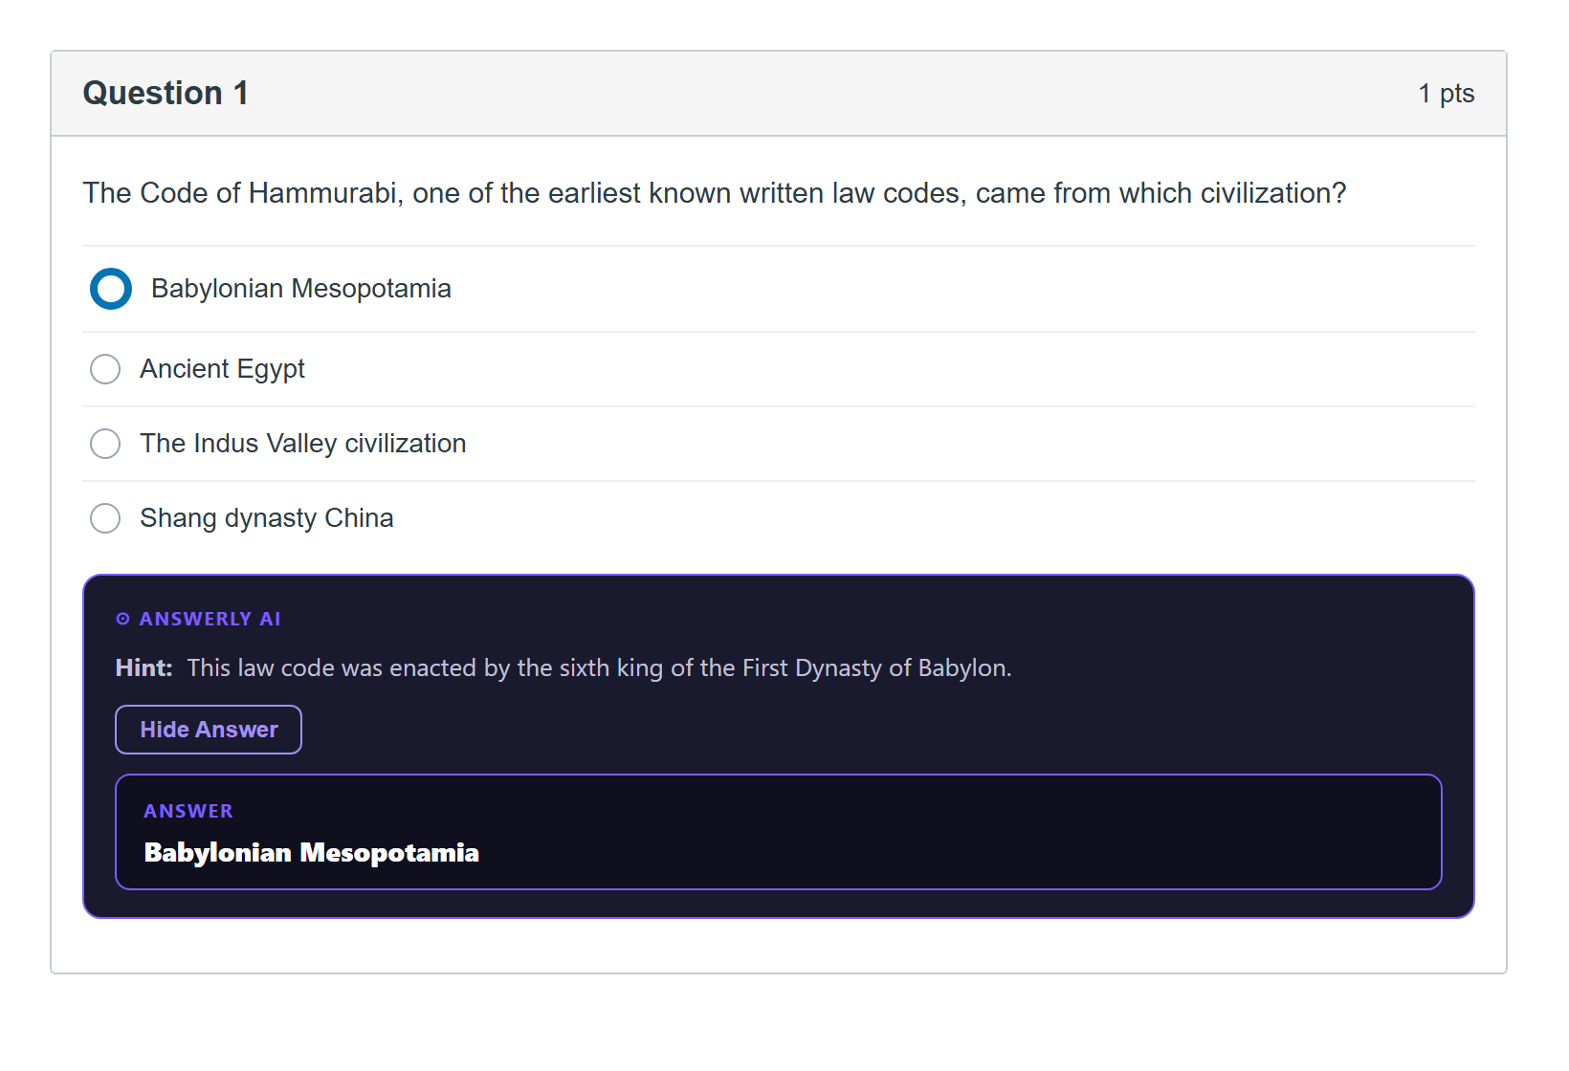
Task: Click the Code of Hammurabi question text
Action: click(x=715, y=193)
